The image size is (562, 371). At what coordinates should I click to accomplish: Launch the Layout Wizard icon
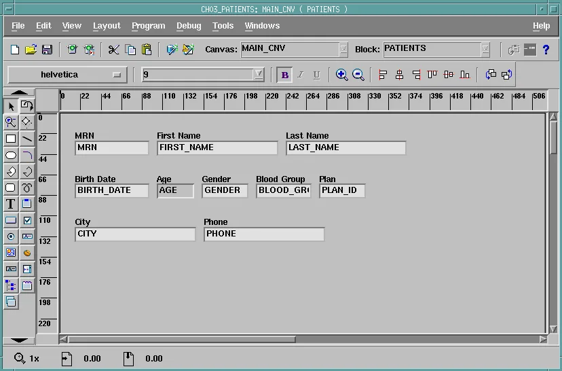point(189,50)
